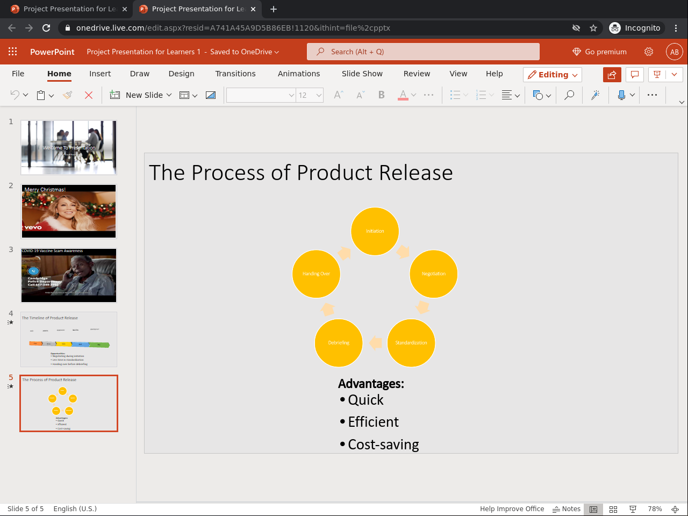Screen dimensions: 688x516
Task: Click the Undo icon
Action: tap(15, 95)
